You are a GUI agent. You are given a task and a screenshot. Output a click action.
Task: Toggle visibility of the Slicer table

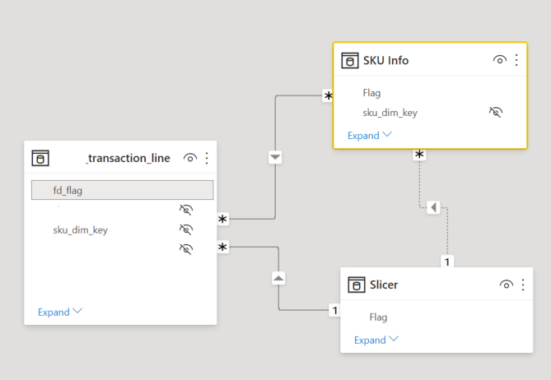(506, 285)
